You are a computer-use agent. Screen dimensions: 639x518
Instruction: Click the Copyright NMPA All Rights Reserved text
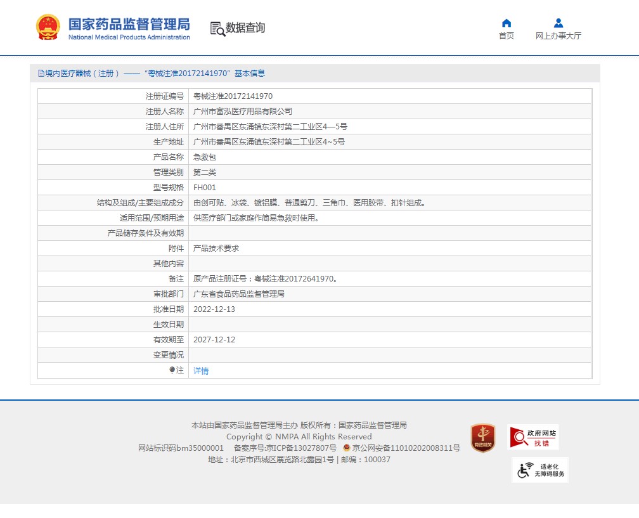[x=299, y=436]
